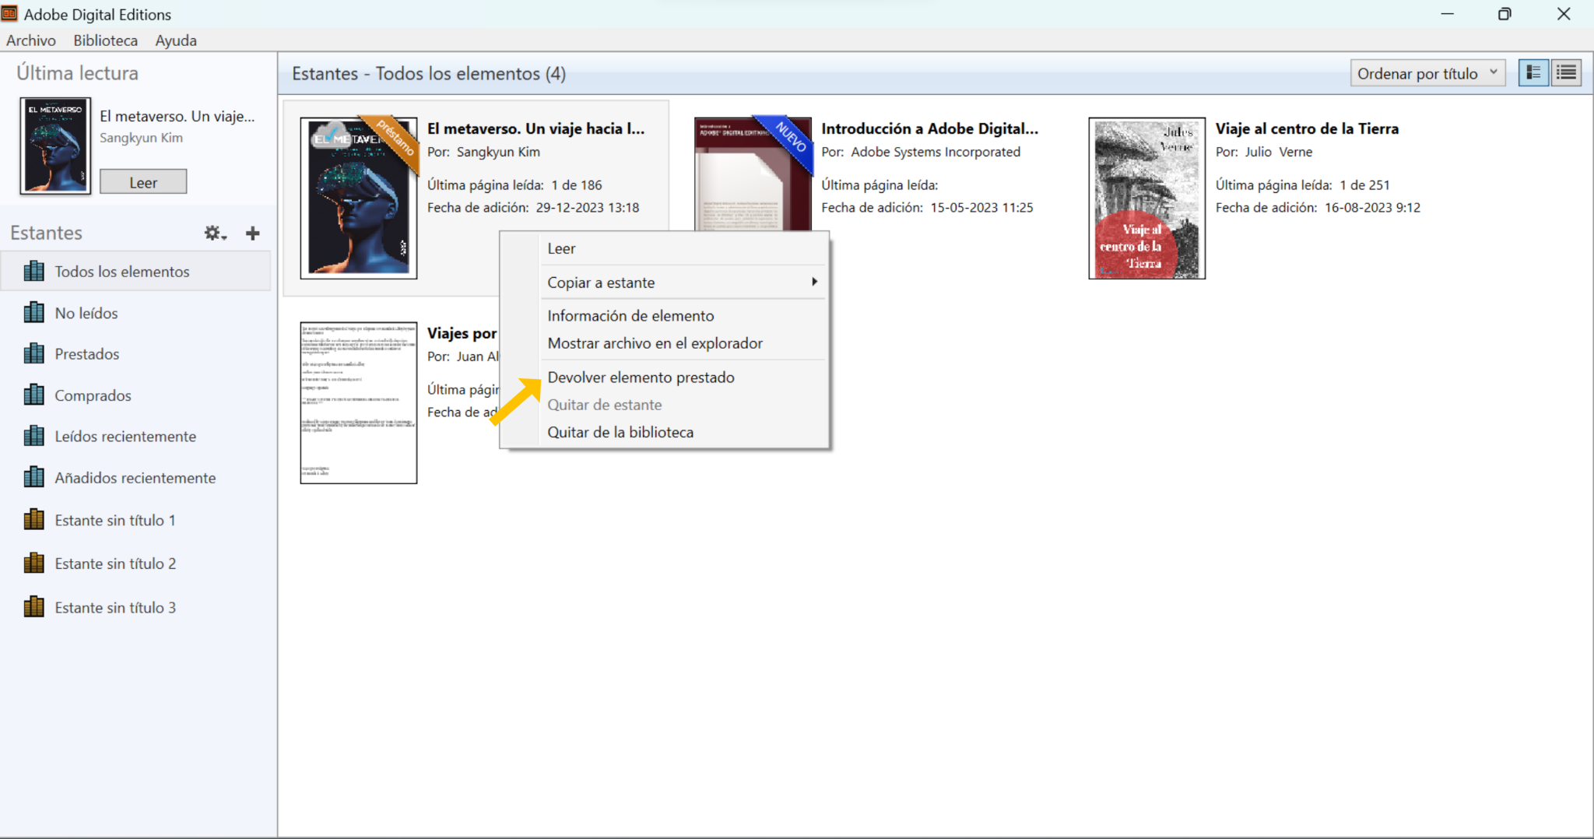Click the Comprados bookshelf icon
This screenshot has height=839, width=1594.
pos(34,395)
